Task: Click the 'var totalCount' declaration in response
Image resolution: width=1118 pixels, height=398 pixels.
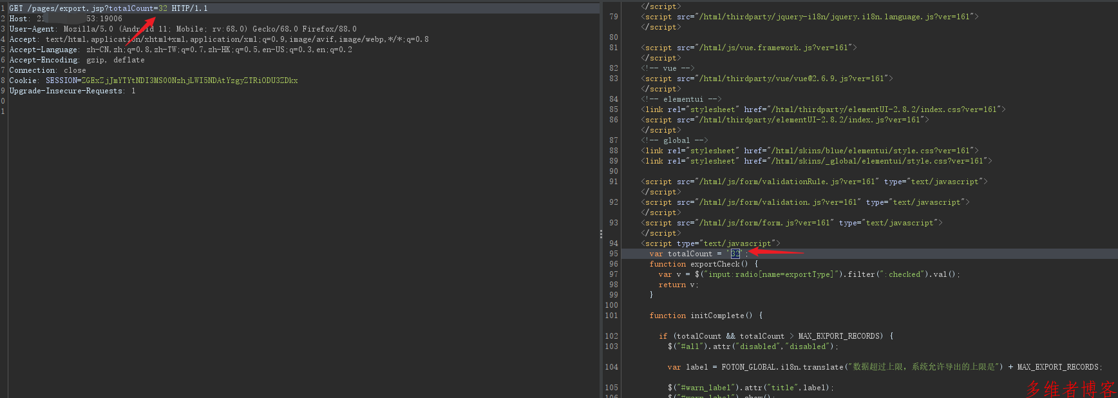Action: click(x=699, y=254)
